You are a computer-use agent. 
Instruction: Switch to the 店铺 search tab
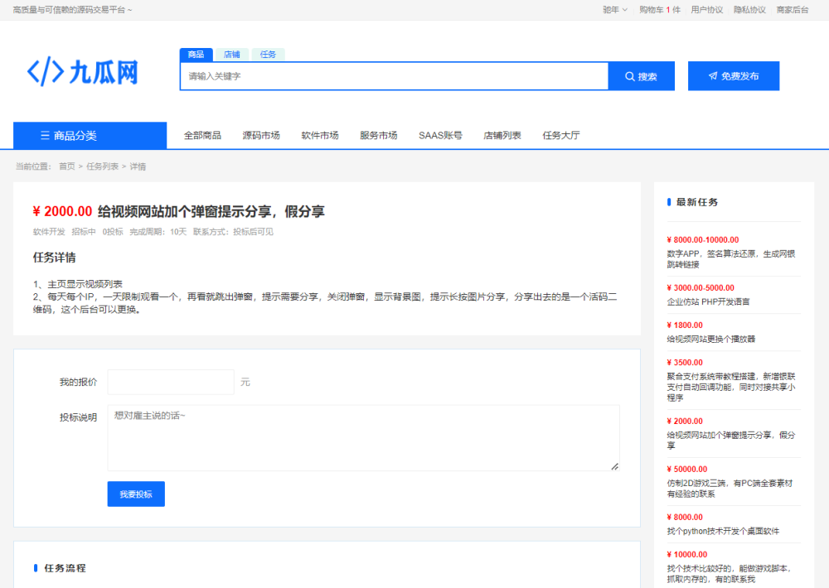point(232,55)
